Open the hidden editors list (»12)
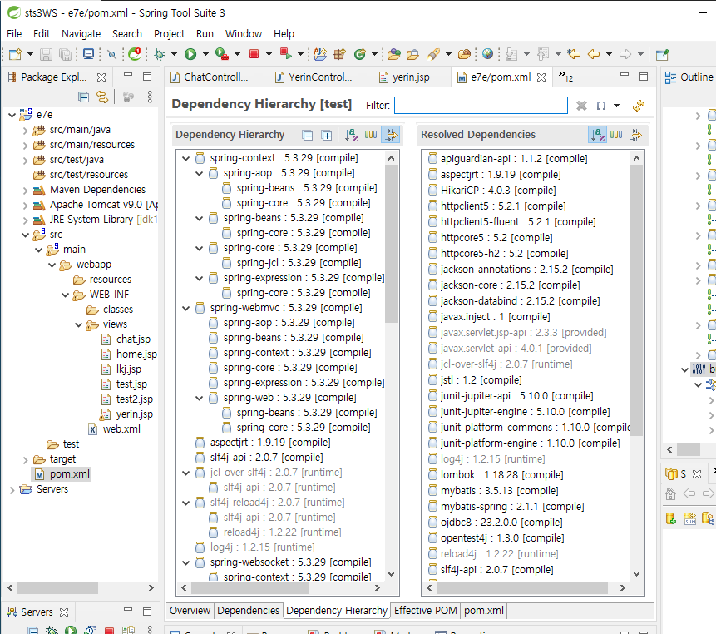This screenshot has width=716, height=634. 565,77
